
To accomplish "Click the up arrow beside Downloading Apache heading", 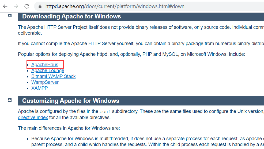I will coord(10,16).
